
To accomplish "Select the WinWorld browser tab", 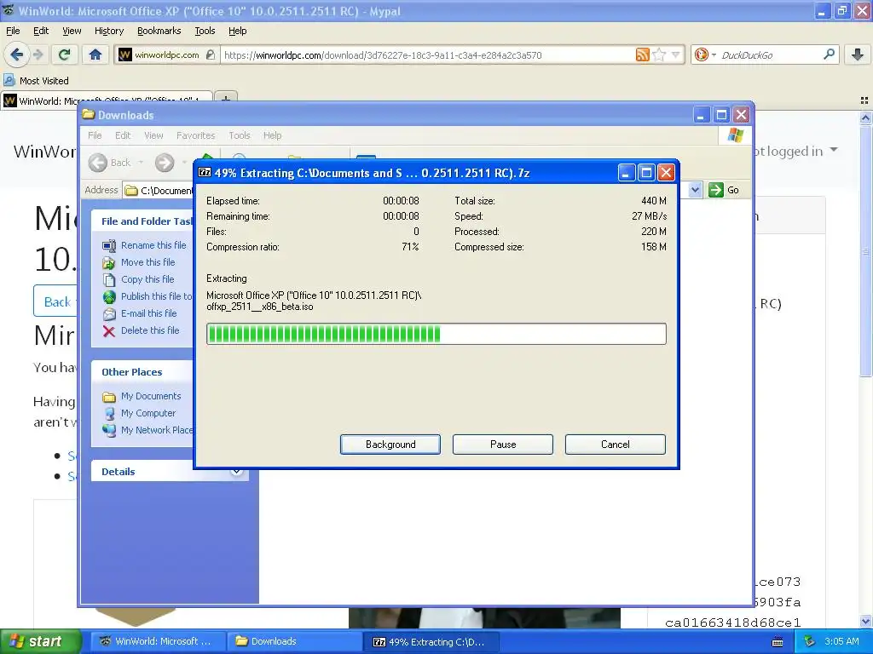I will 106,100.
